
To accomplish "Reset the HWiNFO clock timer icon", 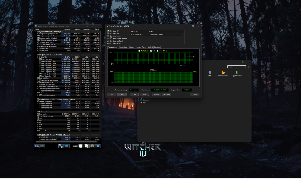I will pos(81,146).
